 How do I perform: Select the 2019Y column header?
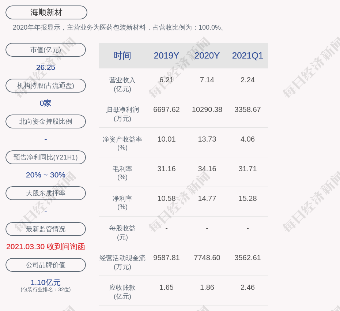tap(167, 56)
